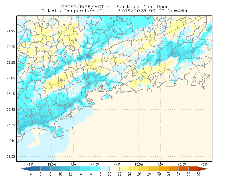Click the 18–20 °C pale blue legend swatch
The image size is (229, 177).
[x=105, y=169]
